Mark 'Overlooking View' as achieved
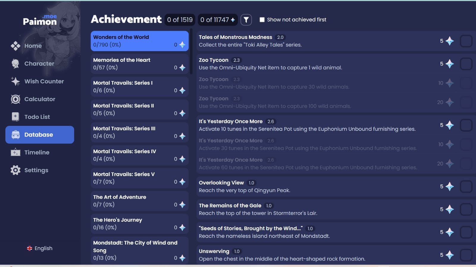The image size is (476, 267). click(x=466, y=186)
